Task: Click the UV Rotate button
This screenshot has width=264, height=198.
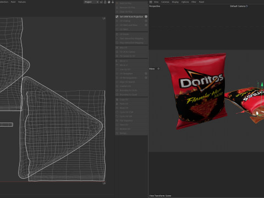Action: (x=131, y=34)
